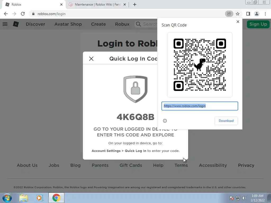Open the browser side panel icon

coord(248,14)
